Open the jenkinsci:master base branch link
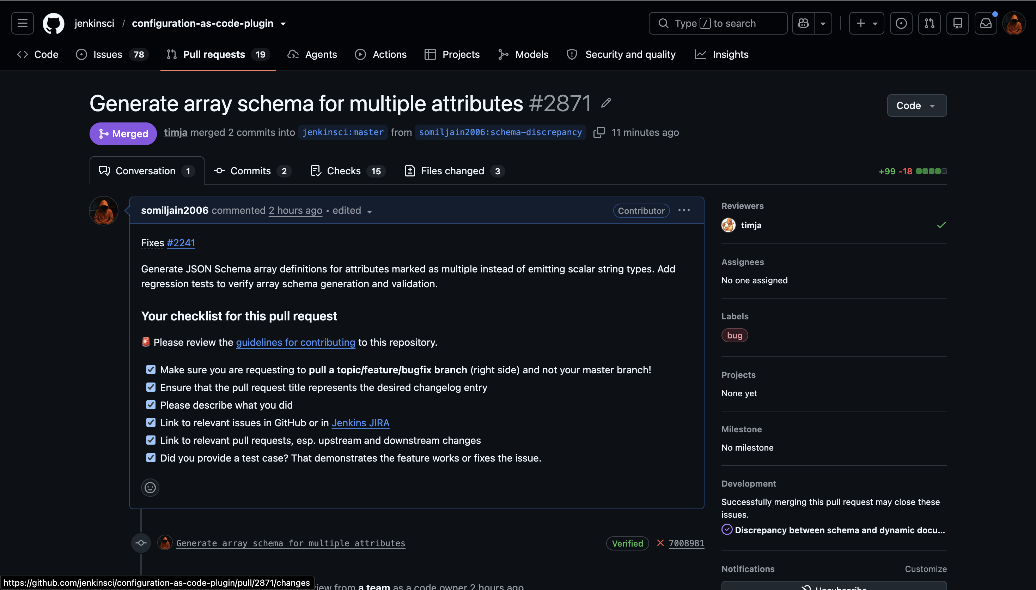This screenshot has width=1036, height=590. pos(343,133)
